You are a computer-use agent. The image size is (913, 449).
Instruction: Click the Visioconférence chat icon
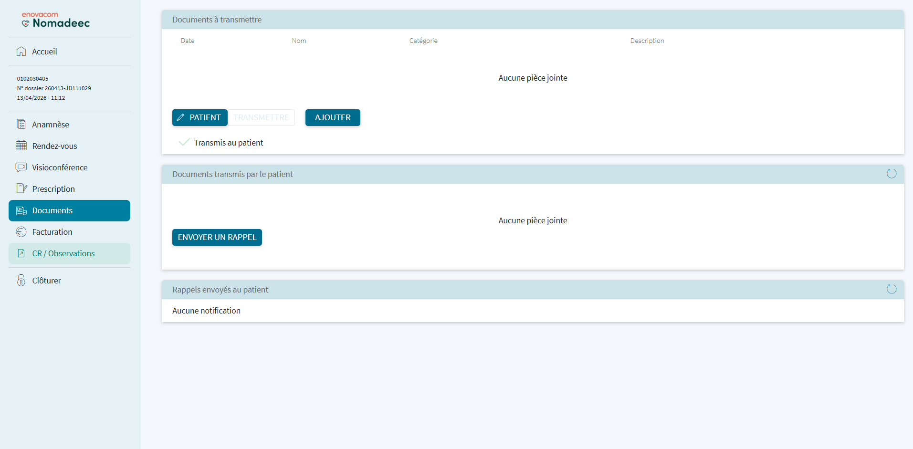point(21,167)
